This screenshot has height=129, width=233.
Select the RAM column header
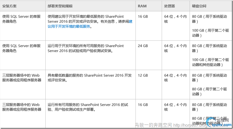(x=142, y=6)
